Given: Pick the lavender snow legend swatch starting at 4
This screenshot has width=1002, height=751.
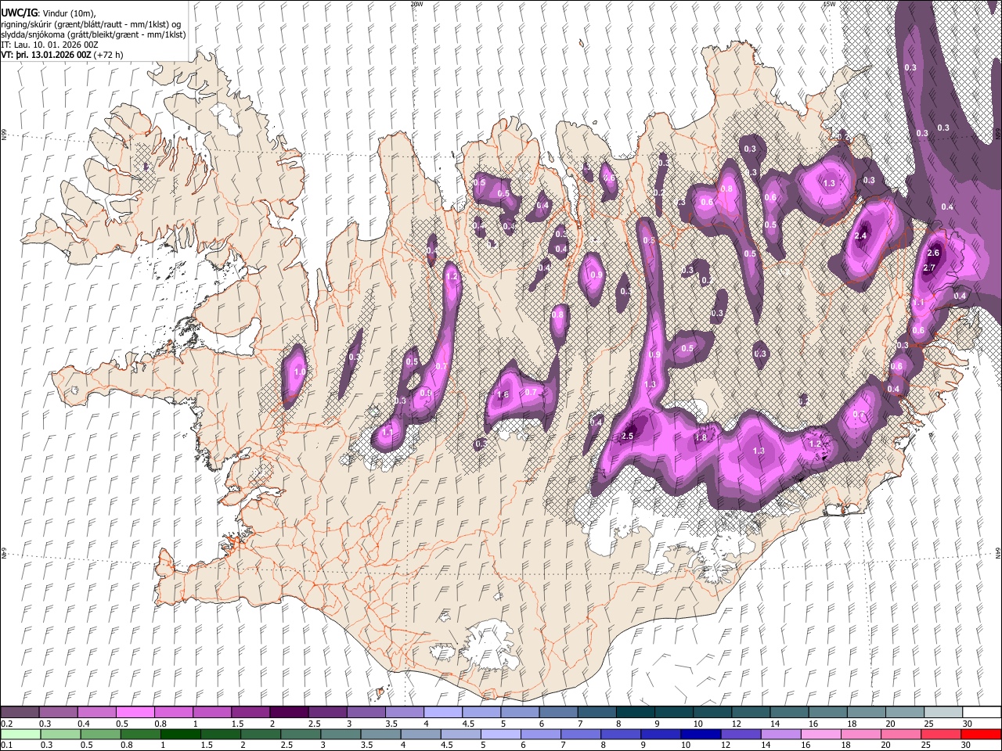Looking at the screenshot, I should click(x=442, y=712).
